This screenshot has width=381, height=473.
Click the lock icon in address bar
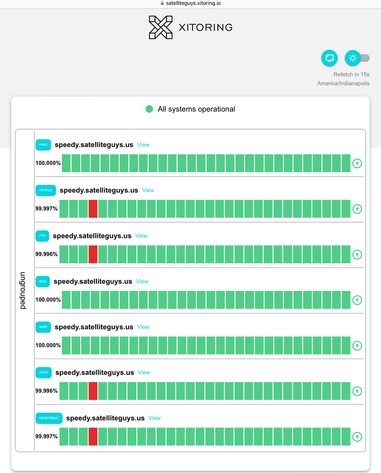pos(162,3)
